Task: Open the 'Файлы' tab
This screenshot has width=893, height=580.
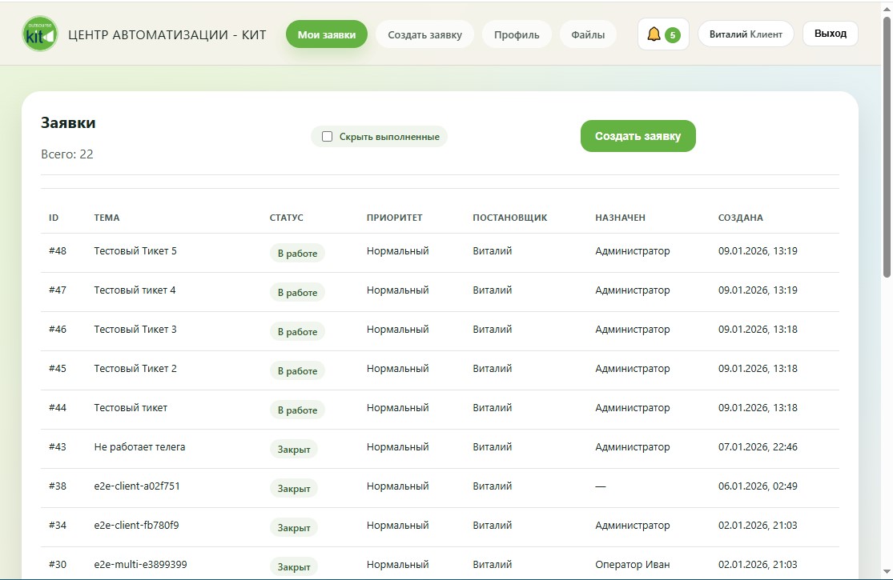Action: point(588,34)
